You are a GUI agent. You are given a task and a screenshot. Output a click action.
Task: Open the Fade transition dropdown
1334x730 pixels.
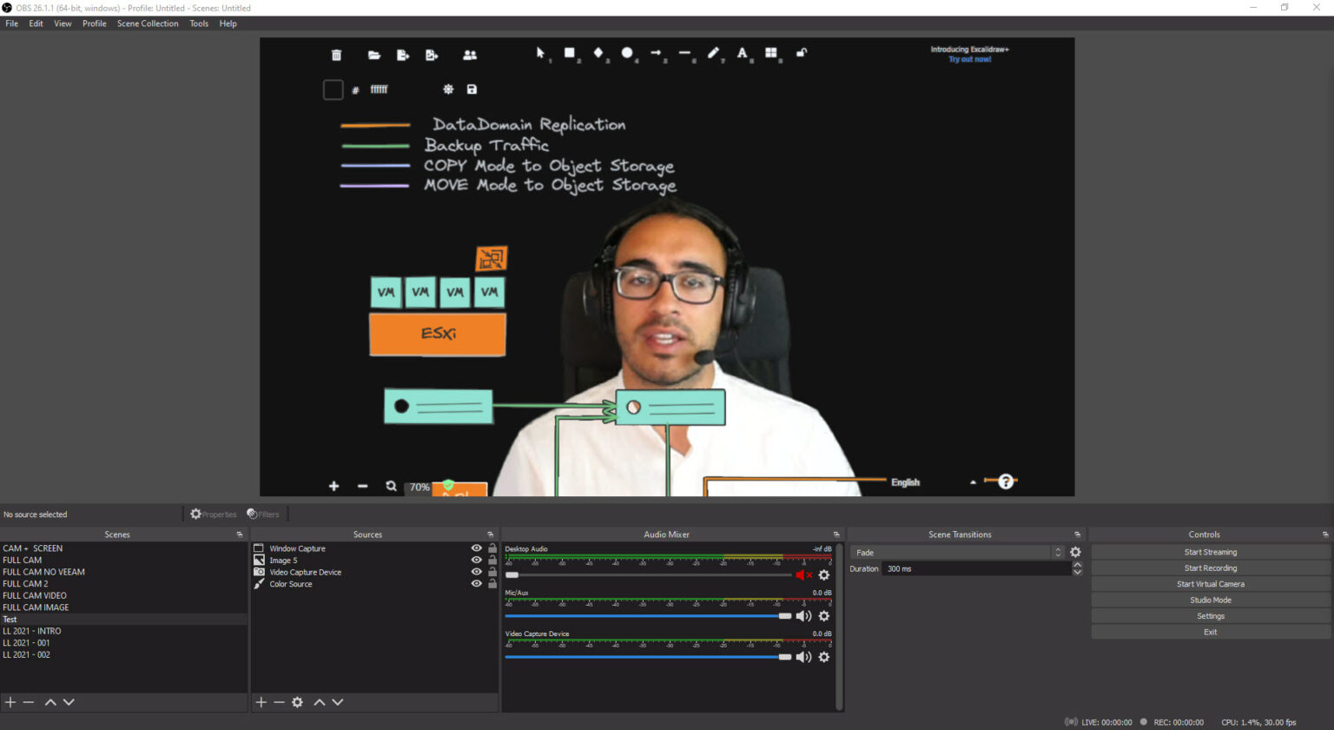[x=956, y=553]
